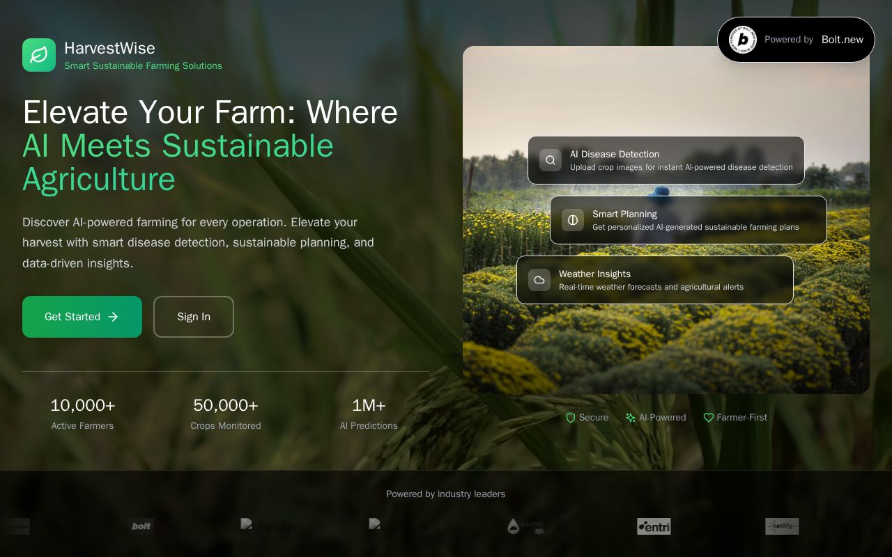Image resolution: width=892 pixels, height=557 pixels.
Task: Click the broken Lingo.dev logo image
Action: pos(269,526)
